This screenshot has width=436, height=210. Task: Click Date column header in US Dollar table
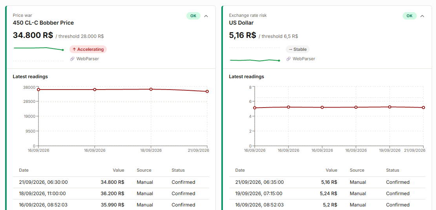tap(240, 170)
